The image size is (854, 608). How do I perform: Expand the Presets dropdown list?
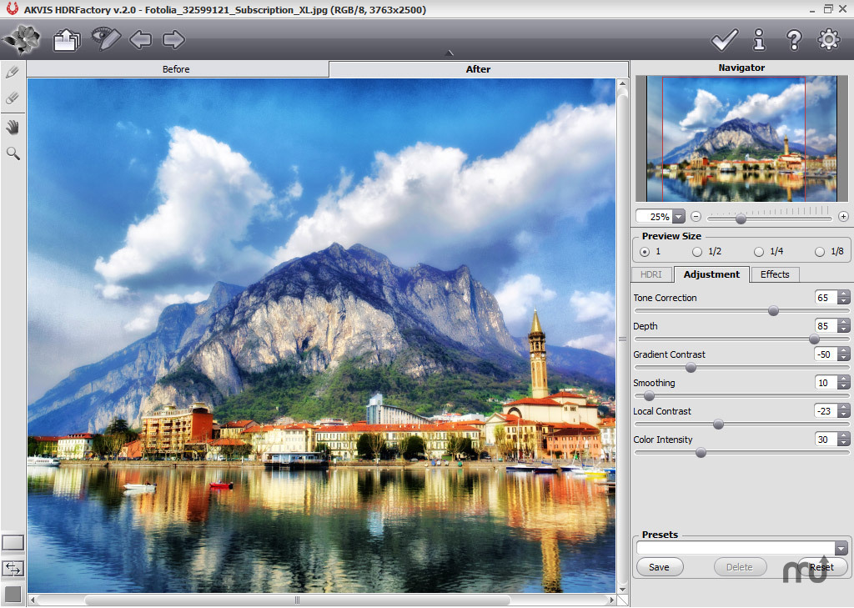pos(841,548)
